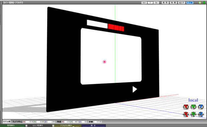Click the blue Z move icon
The width and height of the screenshot is (207, 127).
click(x=201, y=114)
